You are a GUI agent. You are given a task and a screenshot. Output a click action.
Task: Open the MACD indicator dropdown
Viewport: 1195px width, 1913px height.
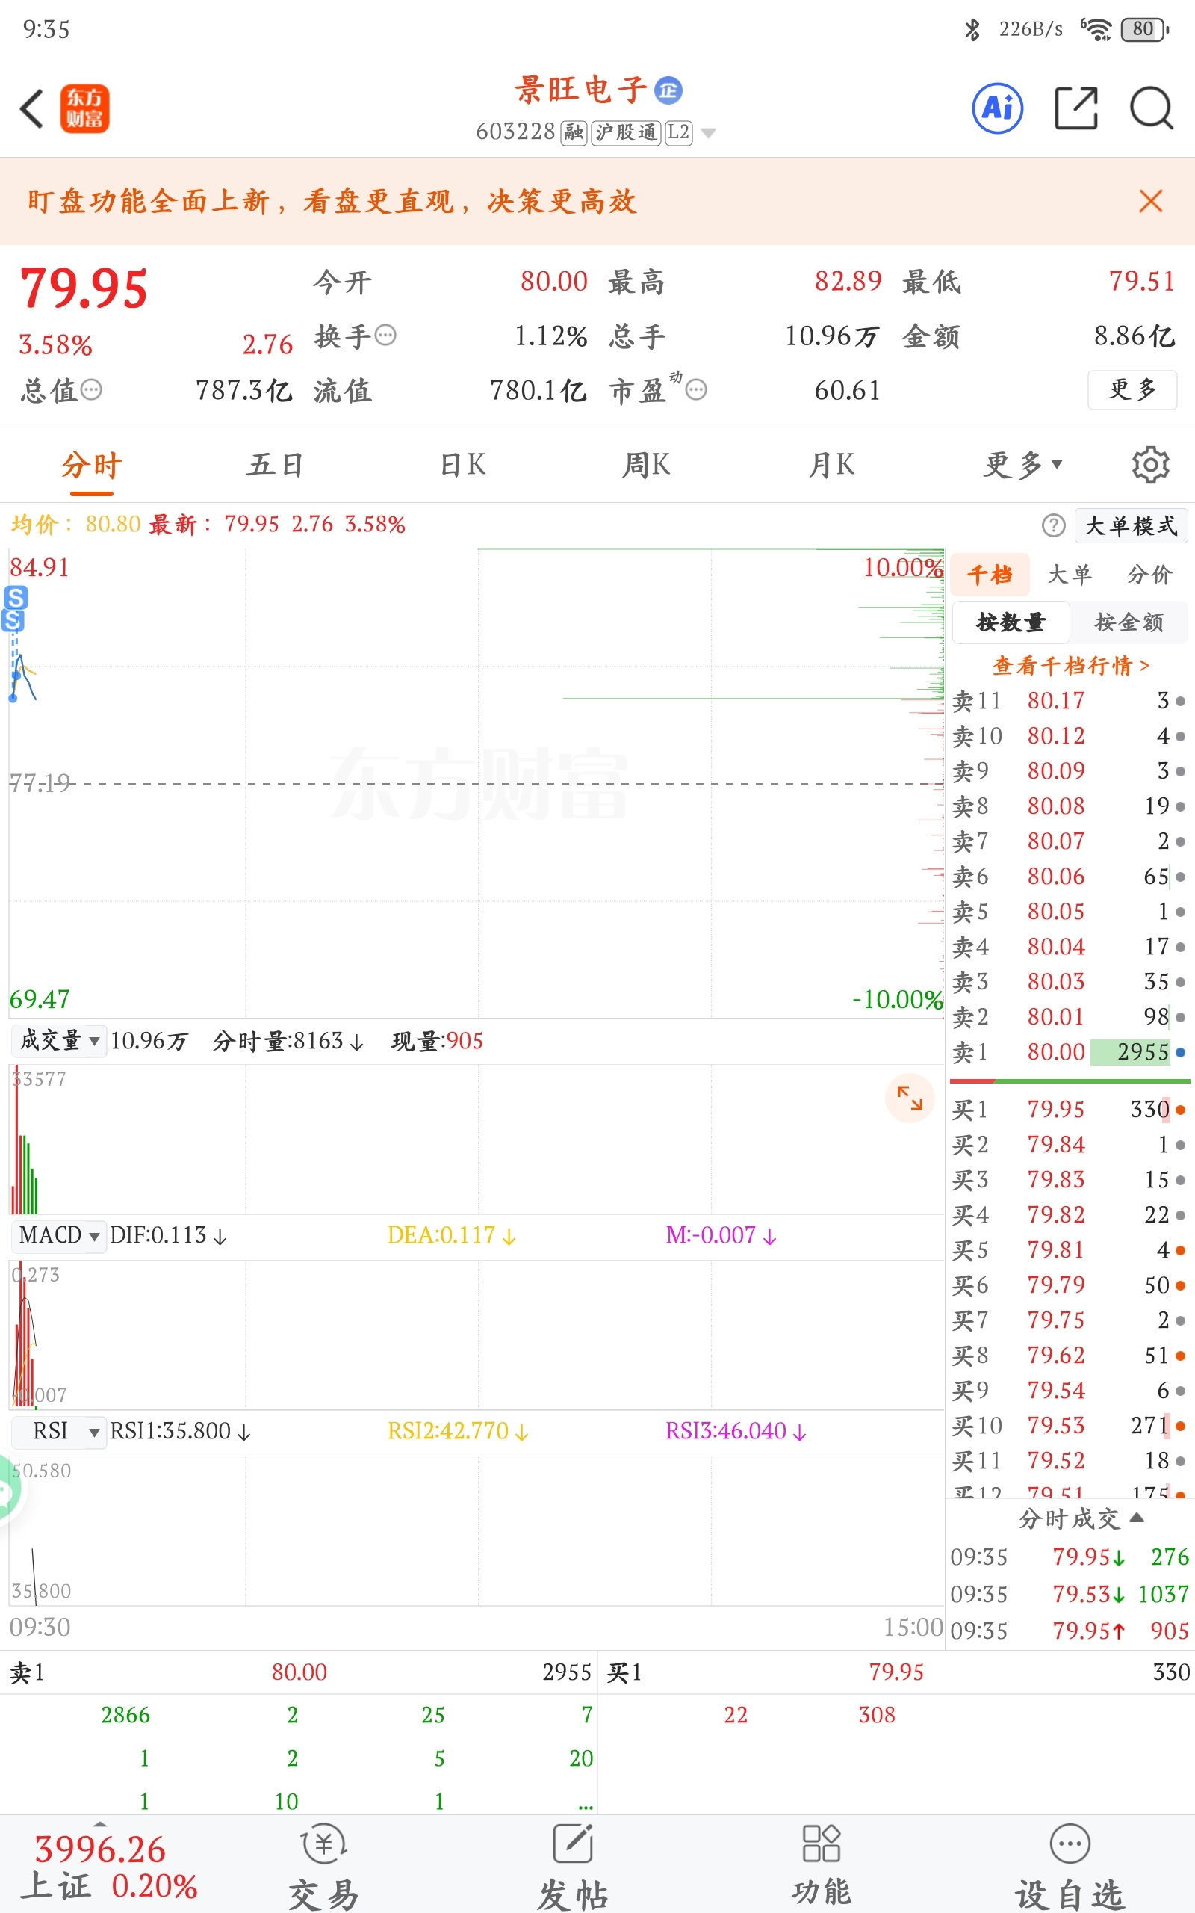tap(60, 1234)
